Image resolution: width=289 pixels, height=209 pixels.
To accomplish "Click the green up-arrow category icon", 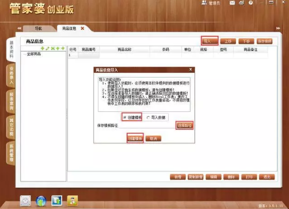I will point(58,48).
